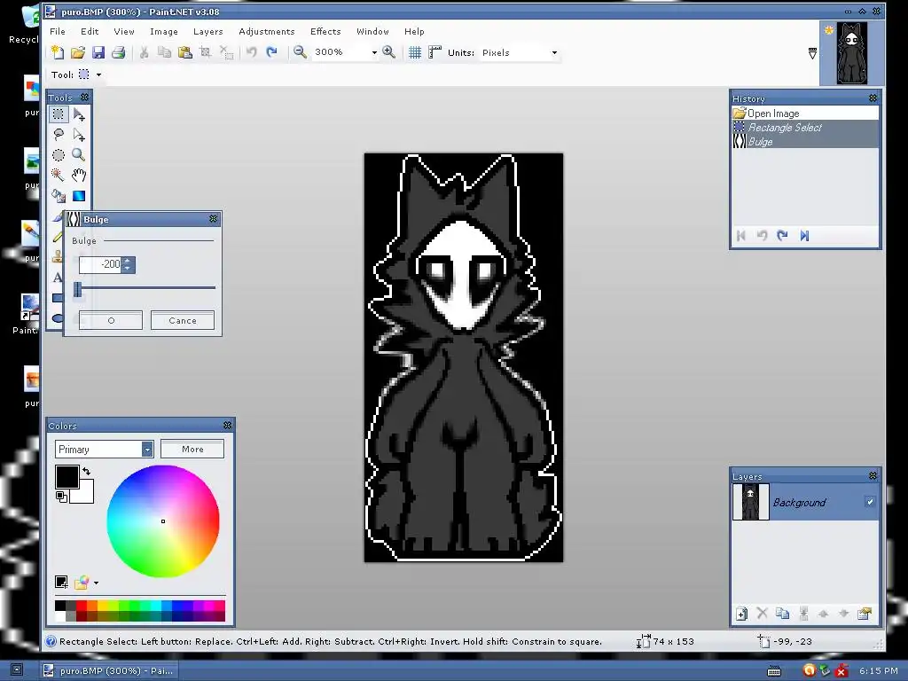Screen dimensions: 908x681
Task: Open the View menu
Action: [x=124, y=31]
